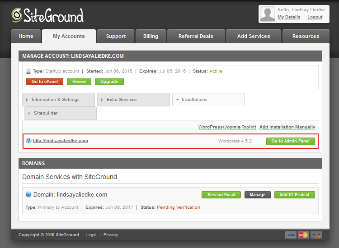Click the Visa card icon
This screenshot has width=339, height=248.
click(291, 235)
